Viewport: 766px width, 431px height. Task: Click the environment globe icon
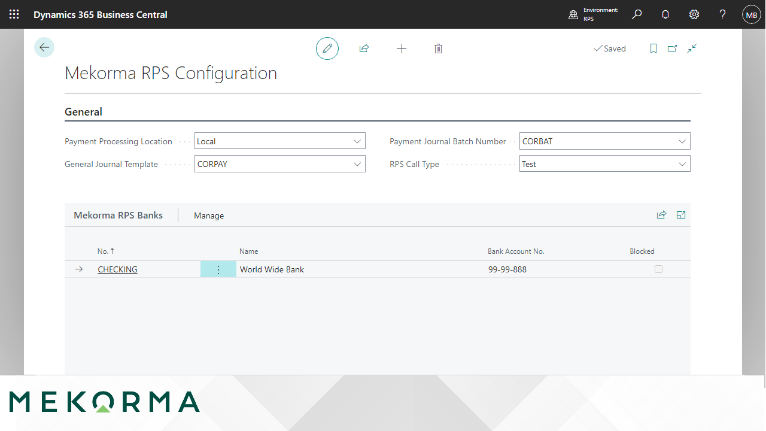click(573, 15)
